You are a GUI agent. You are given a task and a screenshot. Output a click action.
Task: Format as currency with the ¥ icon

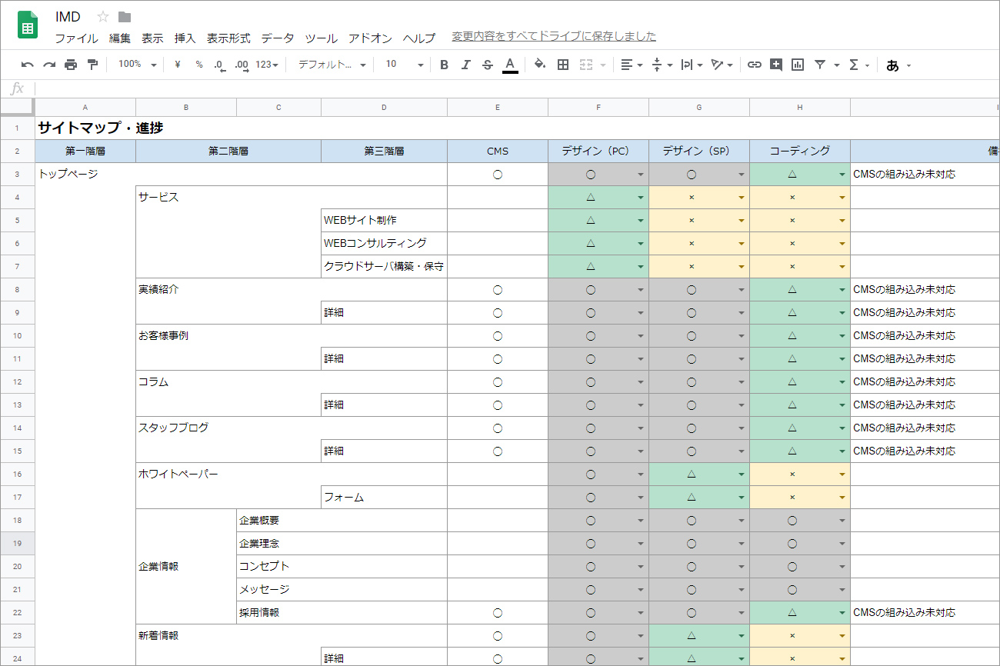(178, 65)
